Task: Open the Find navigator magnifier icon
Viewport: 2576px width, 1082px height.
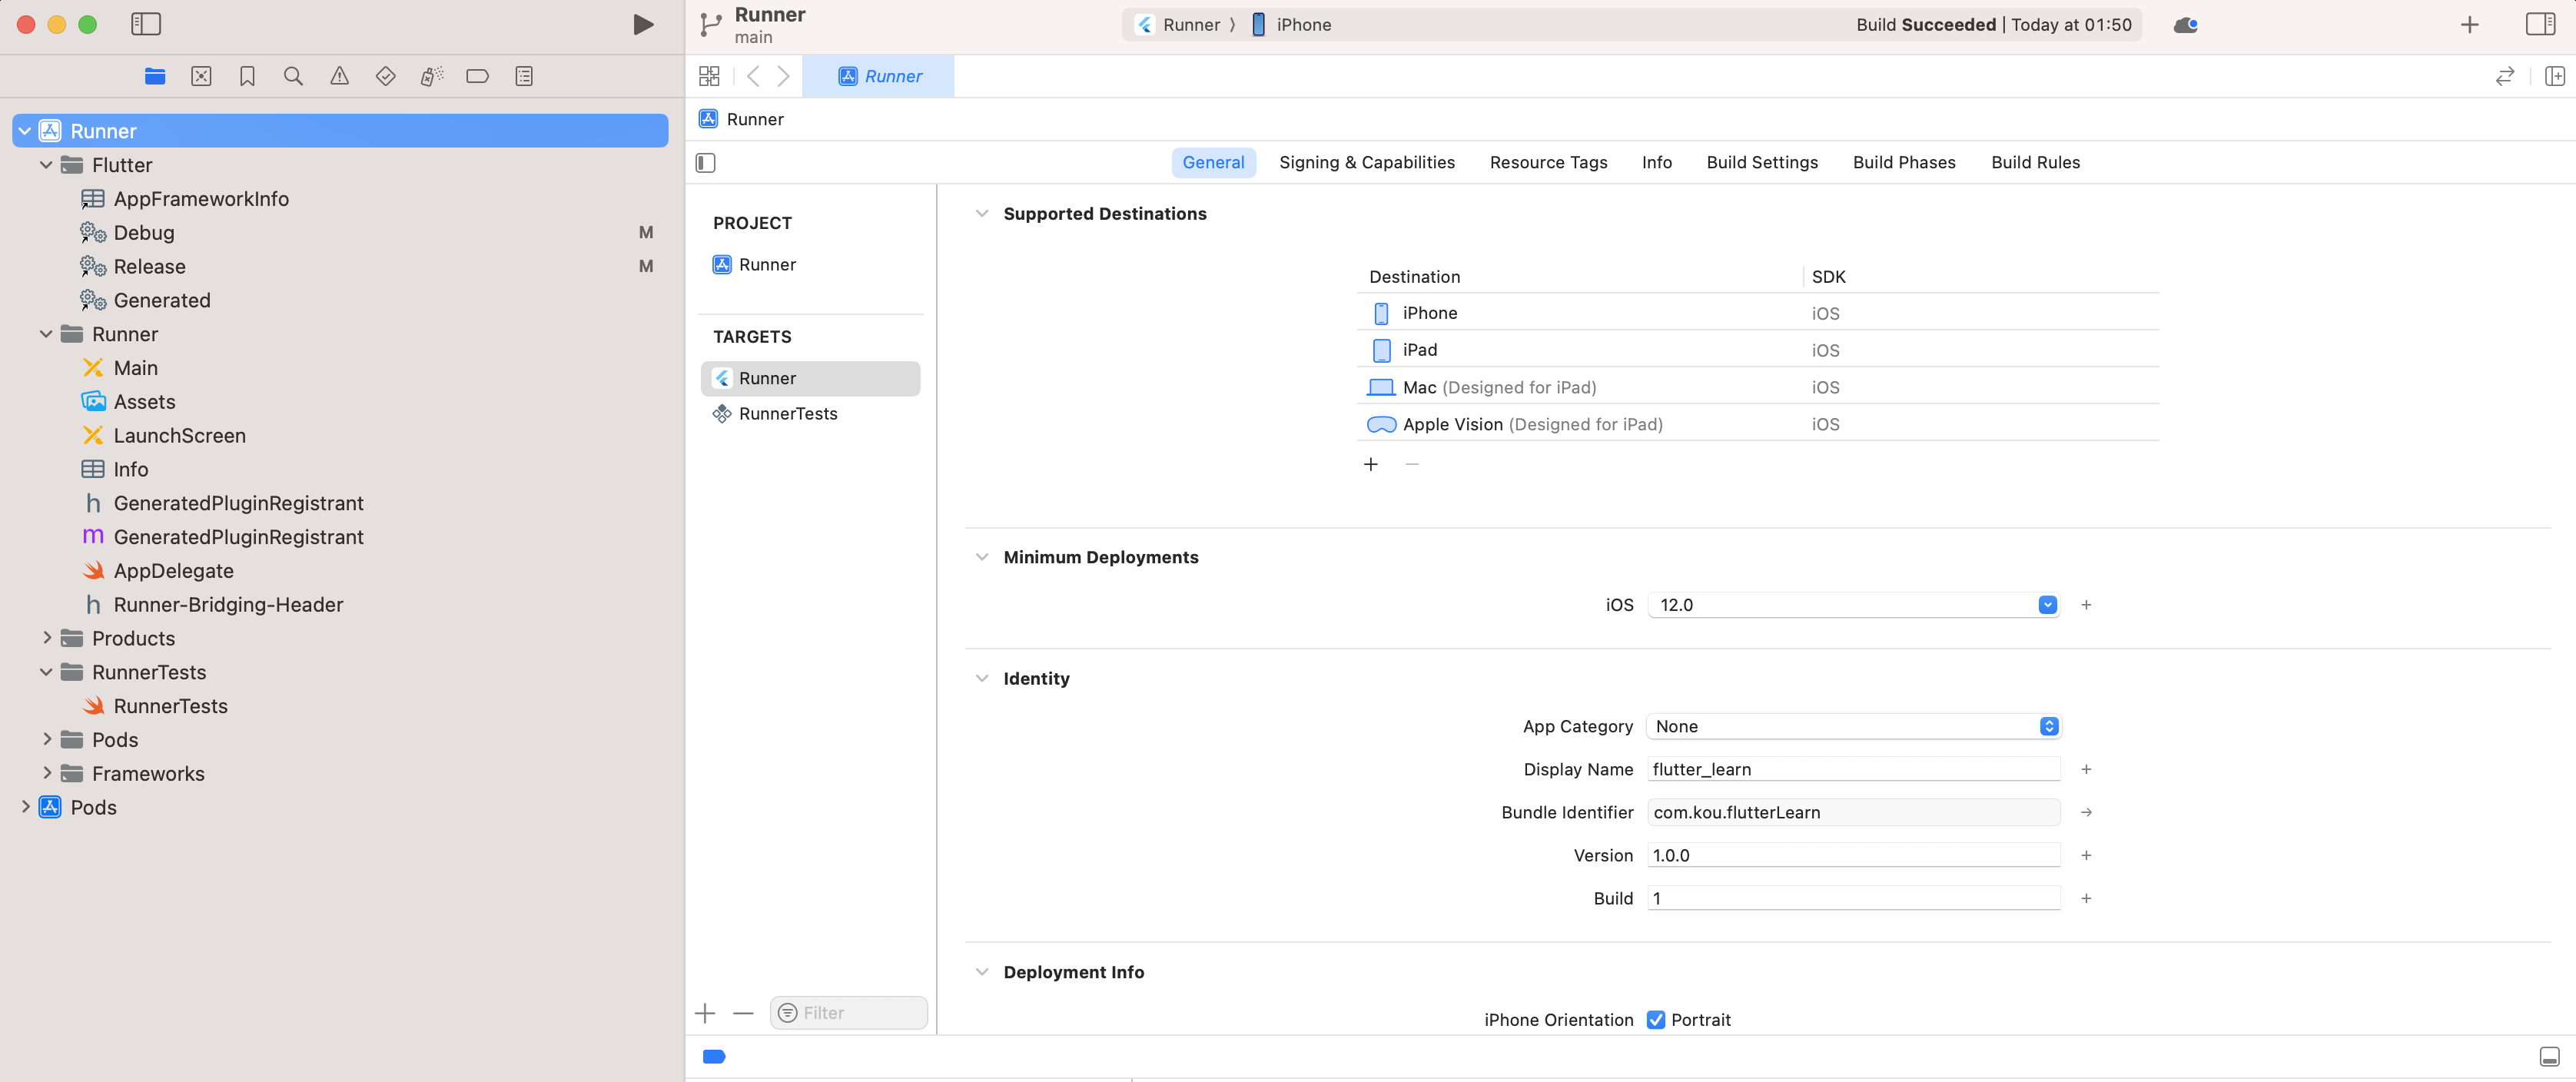Action: click(x=293, y=76)
